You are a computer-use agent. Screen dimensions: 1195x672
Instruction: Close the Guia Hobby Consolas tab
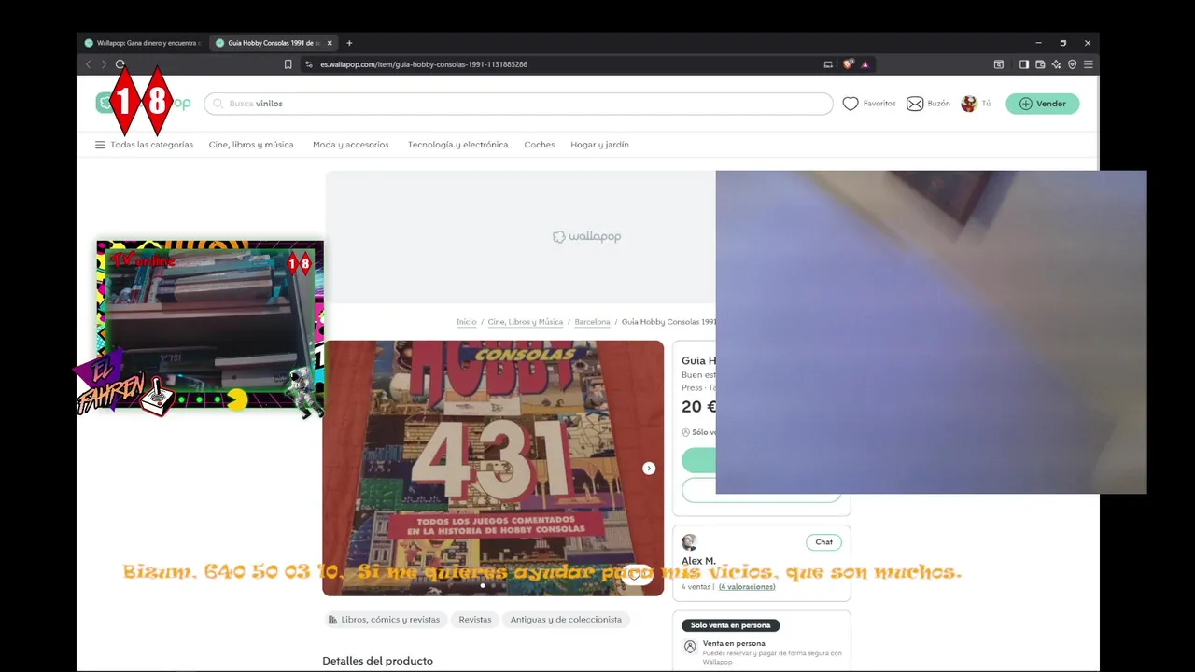(330, 43)
